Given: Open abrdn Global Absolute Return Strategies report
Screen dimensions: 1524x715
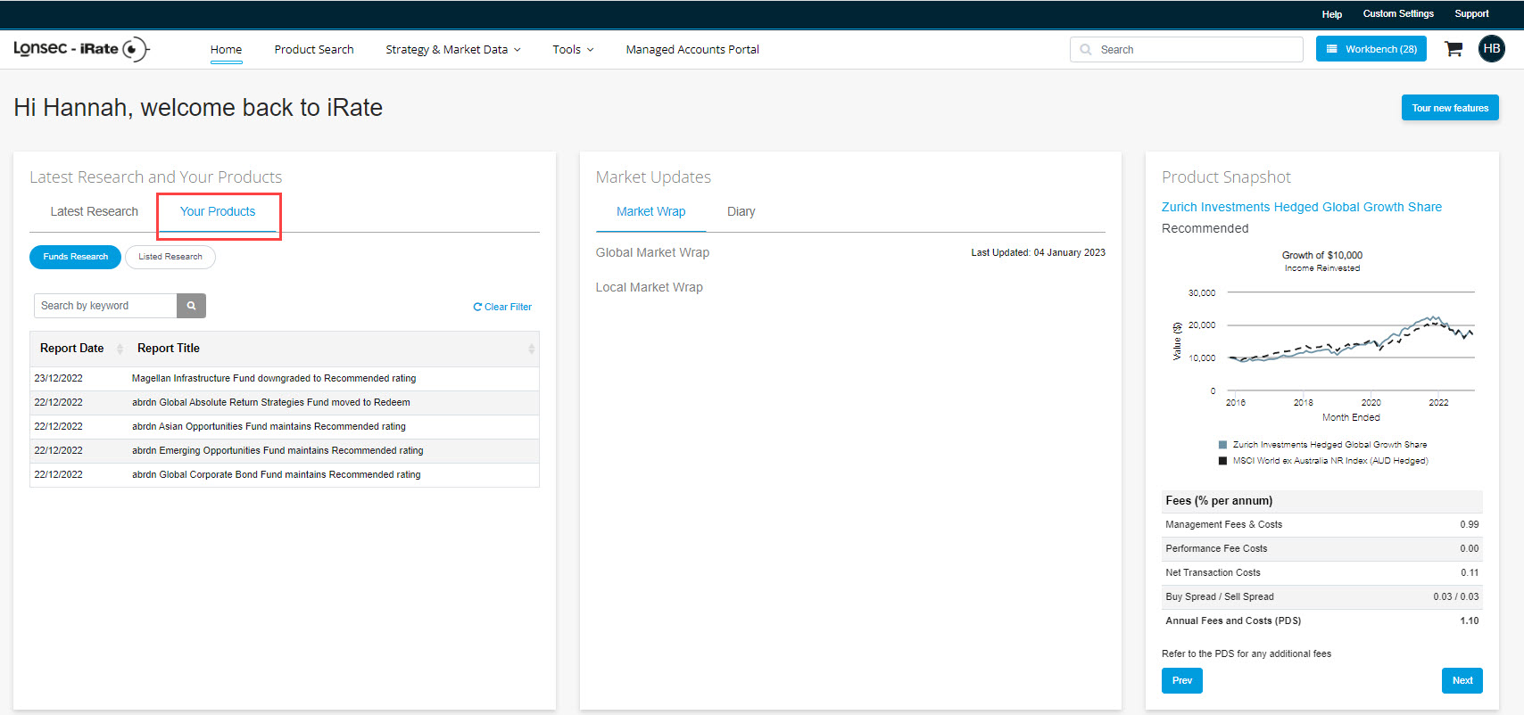Looking at the screenshot, I should (271, 403).
